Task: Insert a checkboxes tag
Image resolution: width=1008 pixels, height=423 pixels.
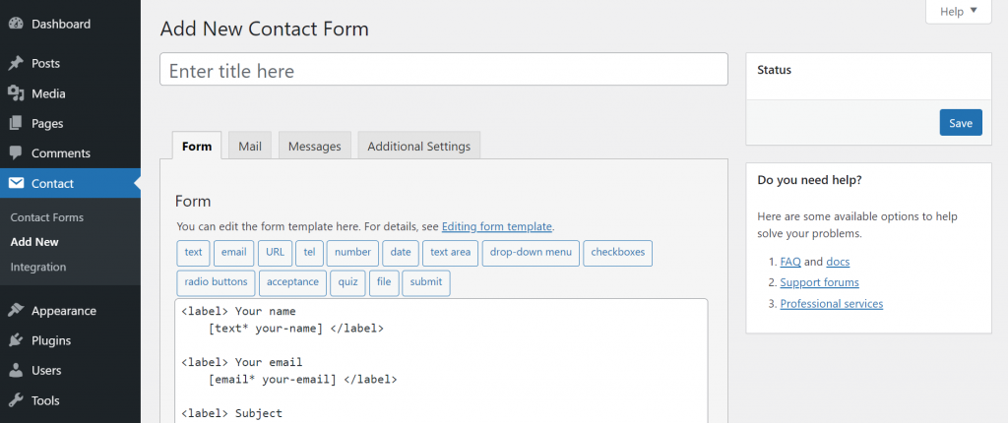Action: [x=618, y=253]
